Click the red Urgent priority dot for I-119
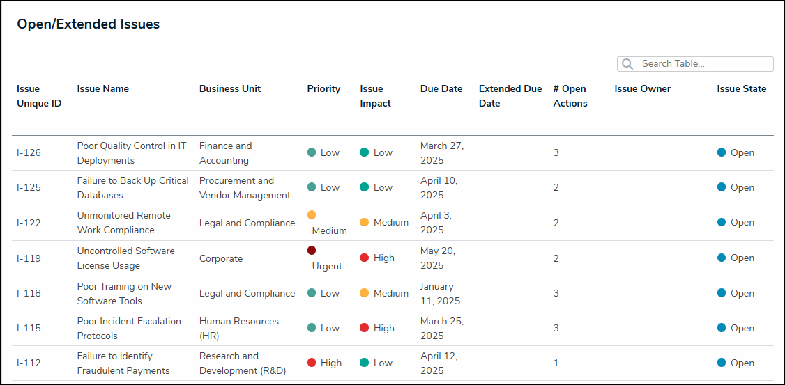This screenshot has width=785, height=385. pyautogui.click(x=312, y=250)
